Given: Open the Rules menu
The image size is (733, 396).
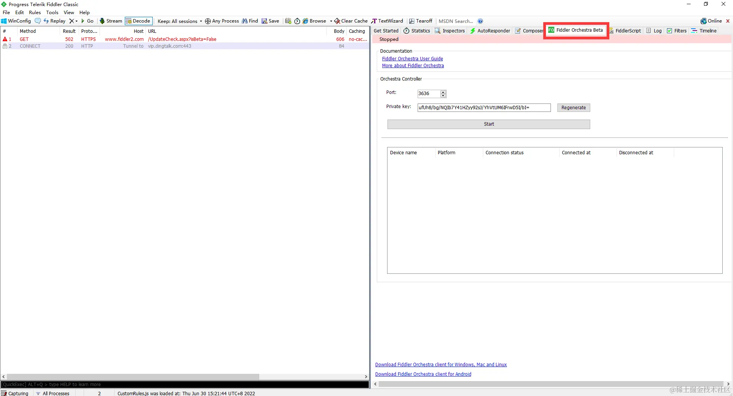Looking at the screenshot, I should [35, 12].
